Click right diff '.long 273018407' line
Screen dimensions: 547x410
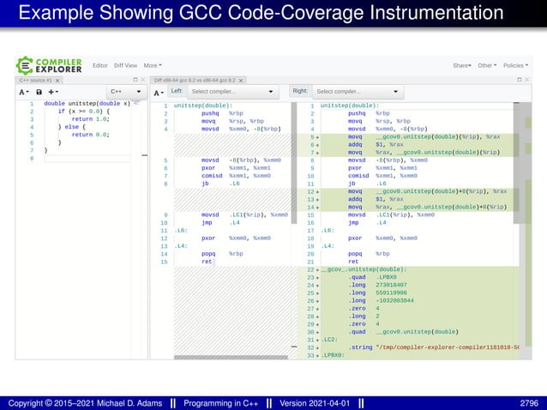377,285
